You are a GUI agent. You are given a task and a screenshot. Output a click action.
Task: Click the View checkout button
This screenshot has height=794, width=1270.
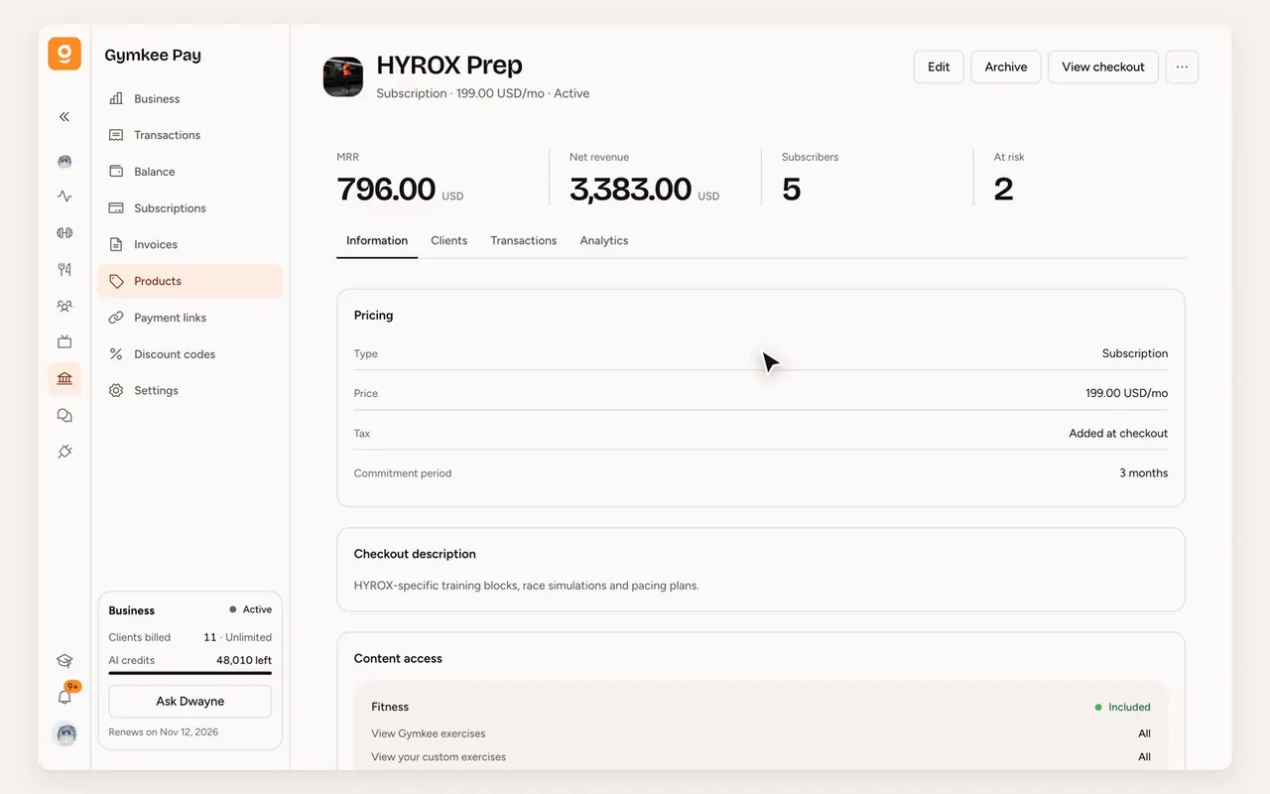1103,66
